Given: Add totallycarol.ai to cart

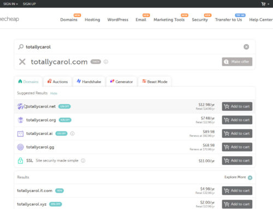Looking at the screenshot, I should [237, 134].
